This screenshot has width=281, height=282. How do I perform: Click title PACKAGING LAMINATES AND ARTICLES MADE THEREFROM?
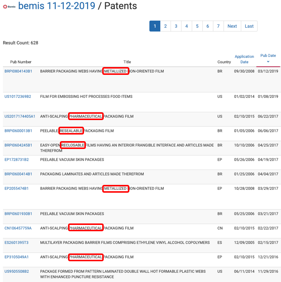coord(92,174)
